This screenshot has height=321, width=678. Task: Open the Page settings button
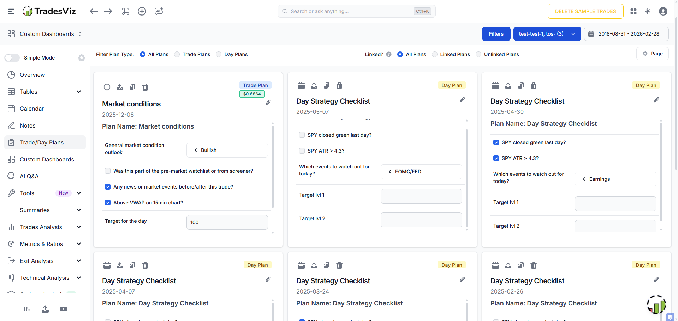point(653,54)
